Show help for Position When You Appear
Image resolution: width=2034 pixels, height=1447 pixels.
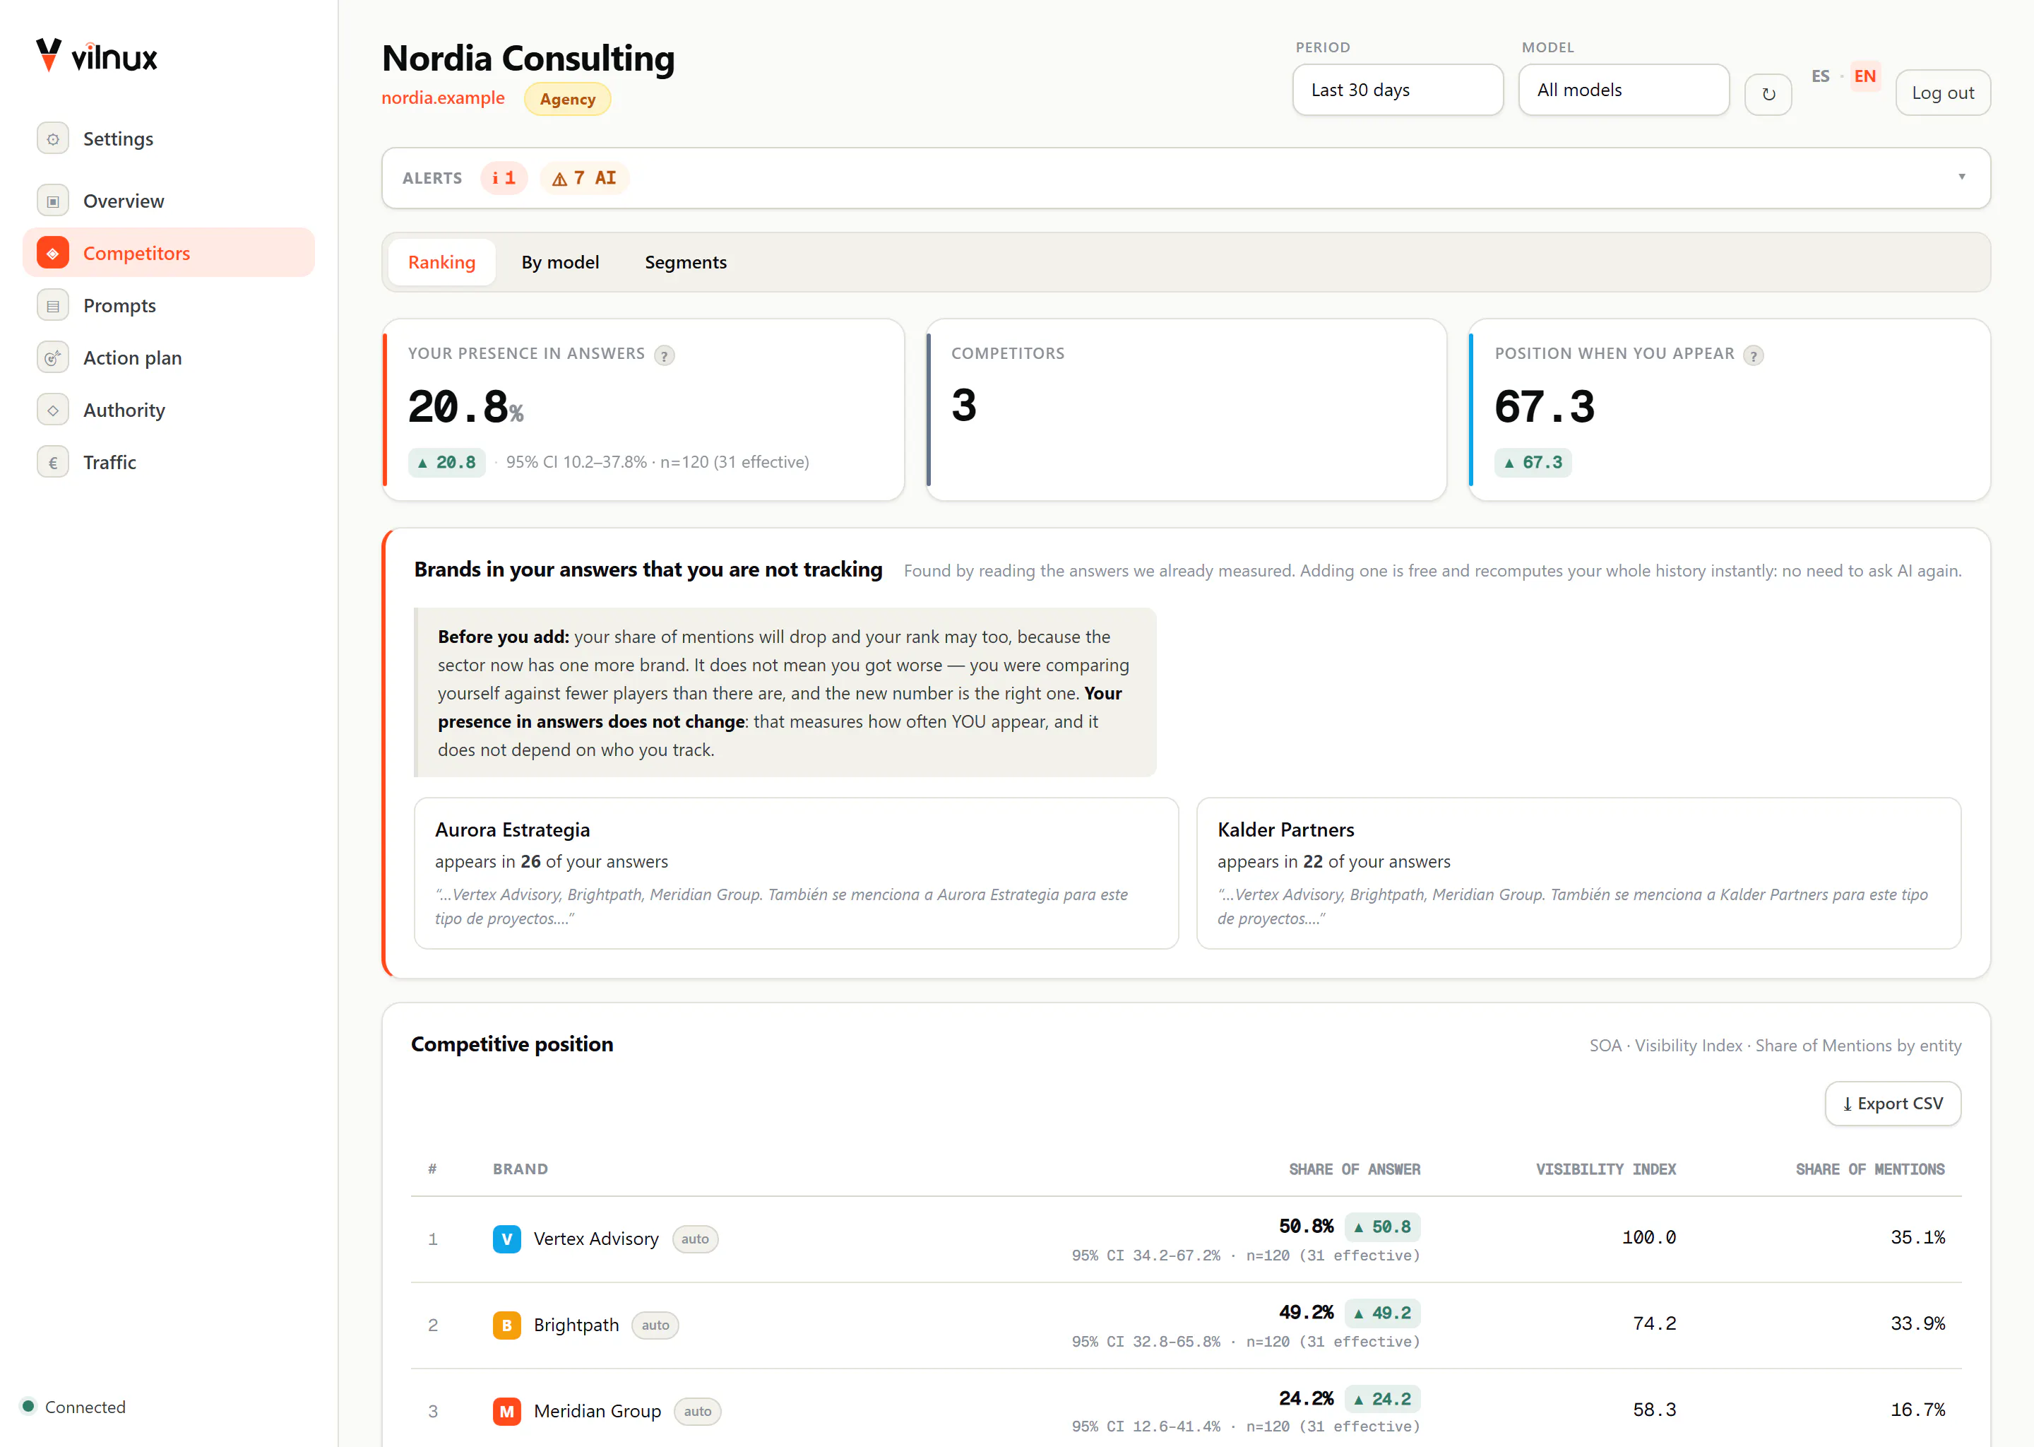[1753, 355]
